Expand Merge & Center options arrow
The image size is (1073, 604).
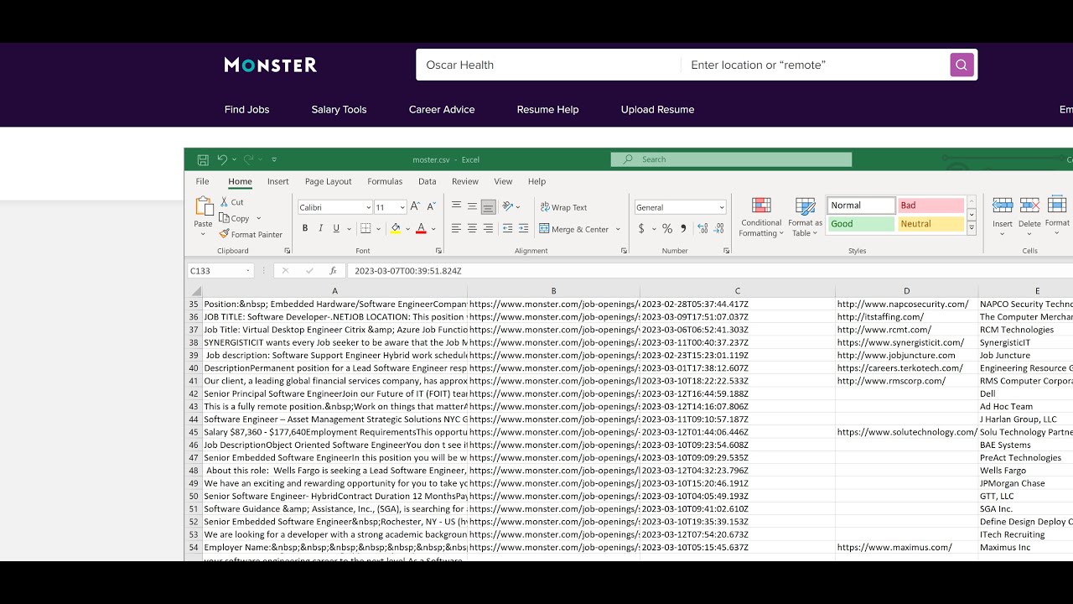[618, 229]
